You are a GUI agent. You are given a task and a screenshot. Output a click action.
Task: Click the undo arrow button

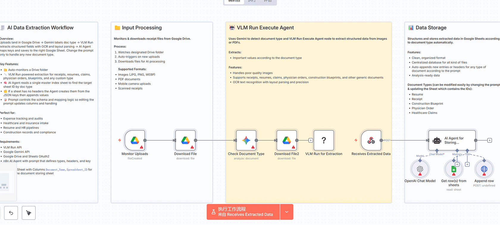tap(11, 213)
